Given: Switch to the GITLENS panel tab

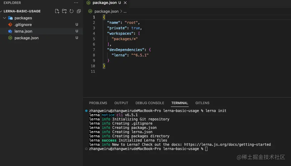Looking at the screenshot, I should tap(202, 103).
